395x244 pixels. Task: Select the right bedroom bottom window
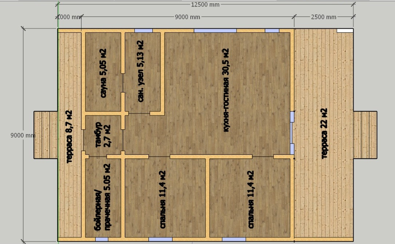pos(234,239)
